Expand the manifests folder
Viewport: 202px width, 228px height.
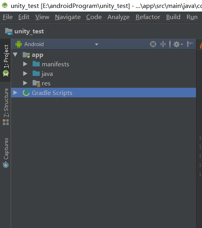click(25, 64)
